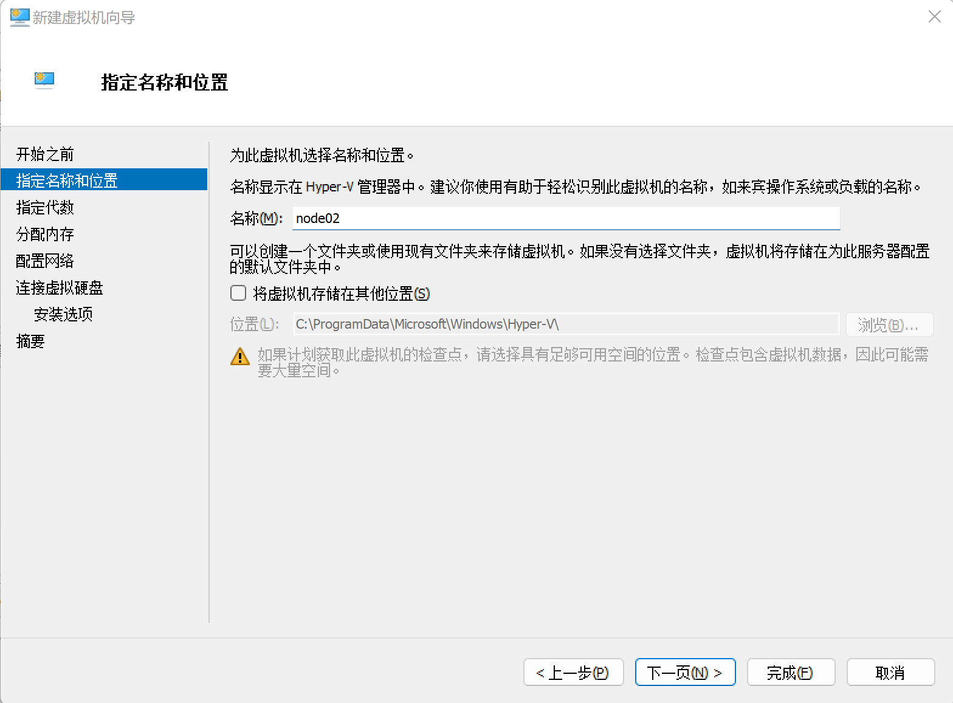Click the yellow warning triangle icon
Screen dimensions: 953x703
[x=240, y=356]
